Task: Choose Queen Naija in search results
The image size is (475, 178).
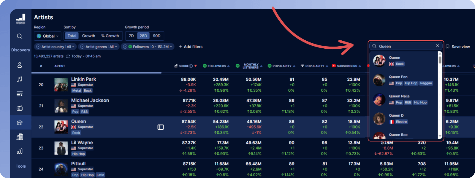Action: [x=399, y=96]
